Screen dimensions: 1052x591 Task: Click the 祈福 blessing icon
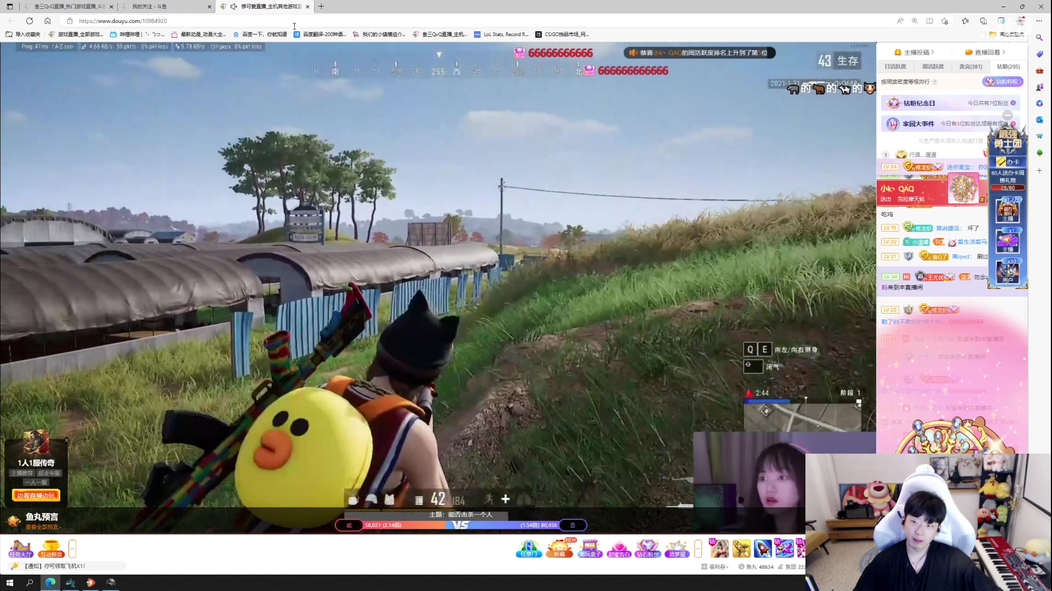click(x=559, y=548)
